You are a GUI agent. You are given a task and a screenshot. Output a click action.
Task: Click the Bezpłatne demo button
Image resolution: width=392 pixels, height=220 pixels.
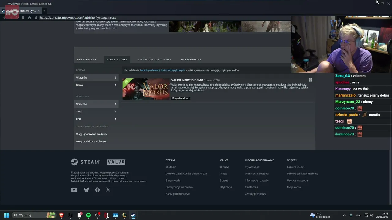pyautogui.click(x=181, y=98)
